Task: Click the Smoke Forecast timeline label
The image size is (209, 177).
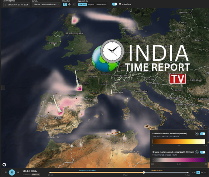Action: click(157, 170)
